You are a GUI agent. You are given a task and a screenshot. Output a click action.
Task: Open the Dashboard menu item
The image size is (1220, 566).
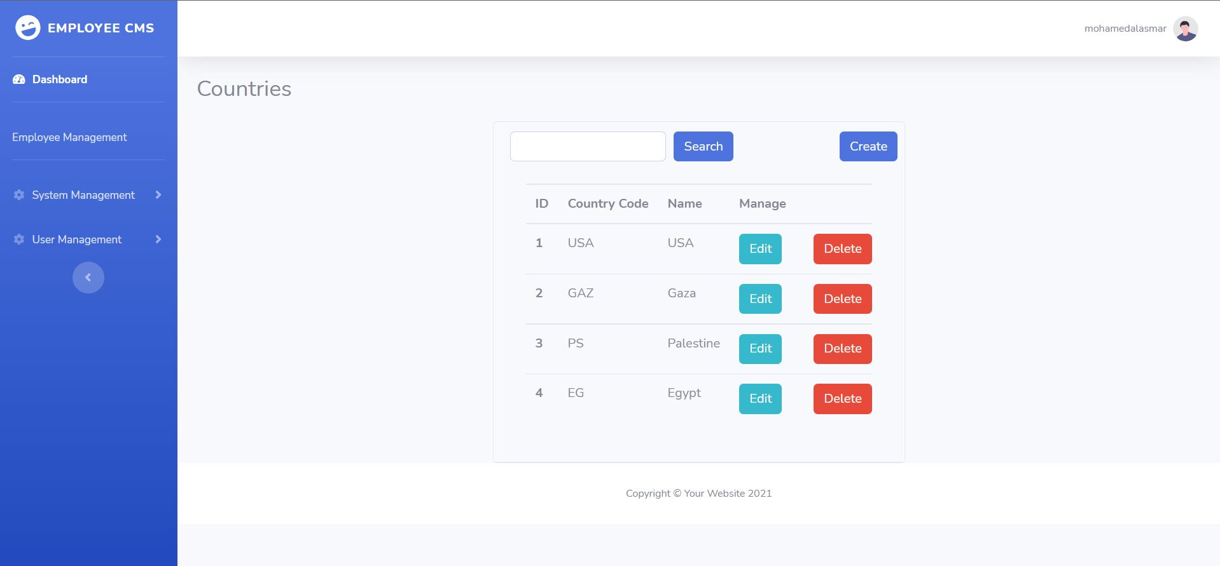pyautogui.click(x=60, y=79)
